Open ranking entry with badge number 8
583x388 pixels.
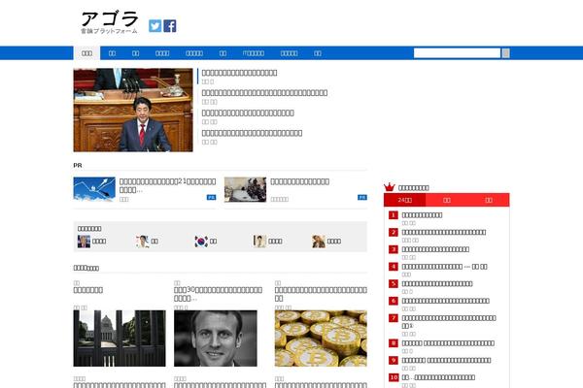tap(448, 343)
